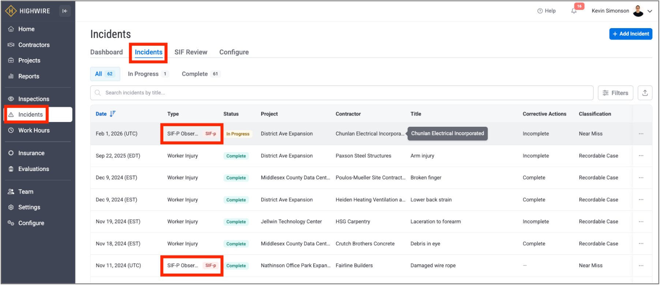Open Work Hours in the sidebar
The height and width of the screenshot is (285, 660).
34,130
